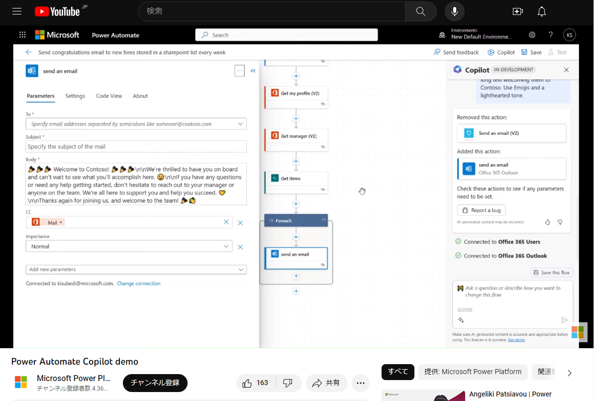594x401 pixels.
Task: Give thumbs down to Copilot response
Action: point(560,222)
